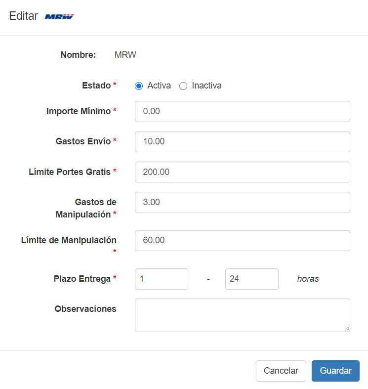
Task: Click the Plazo Entrega maximum hours field
Action: click(251, 279)
